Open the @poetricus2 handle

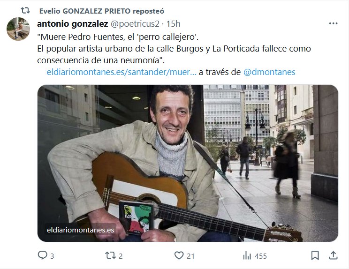pos(135,24)
